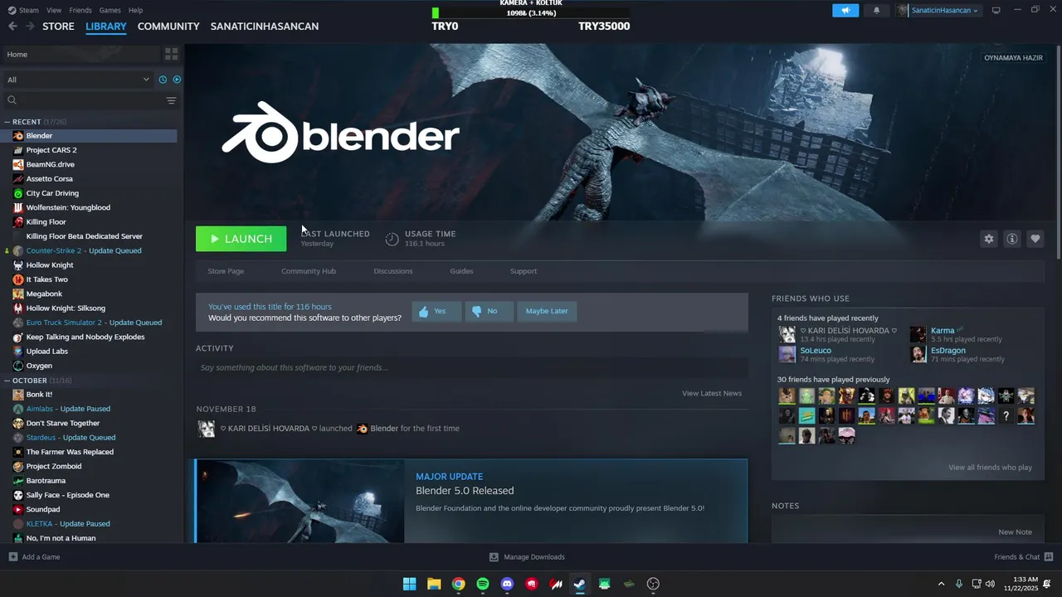This screenshot has width=1062, height=597.
Task: Open the Games menu
Action: [110, 10]
